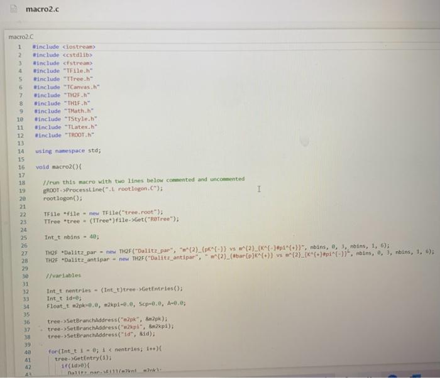The width and height of the screenshot is (440, 378).
Task: Click the TTree *tree Get("R0Tree") line
Action: (x=111, y=220)
